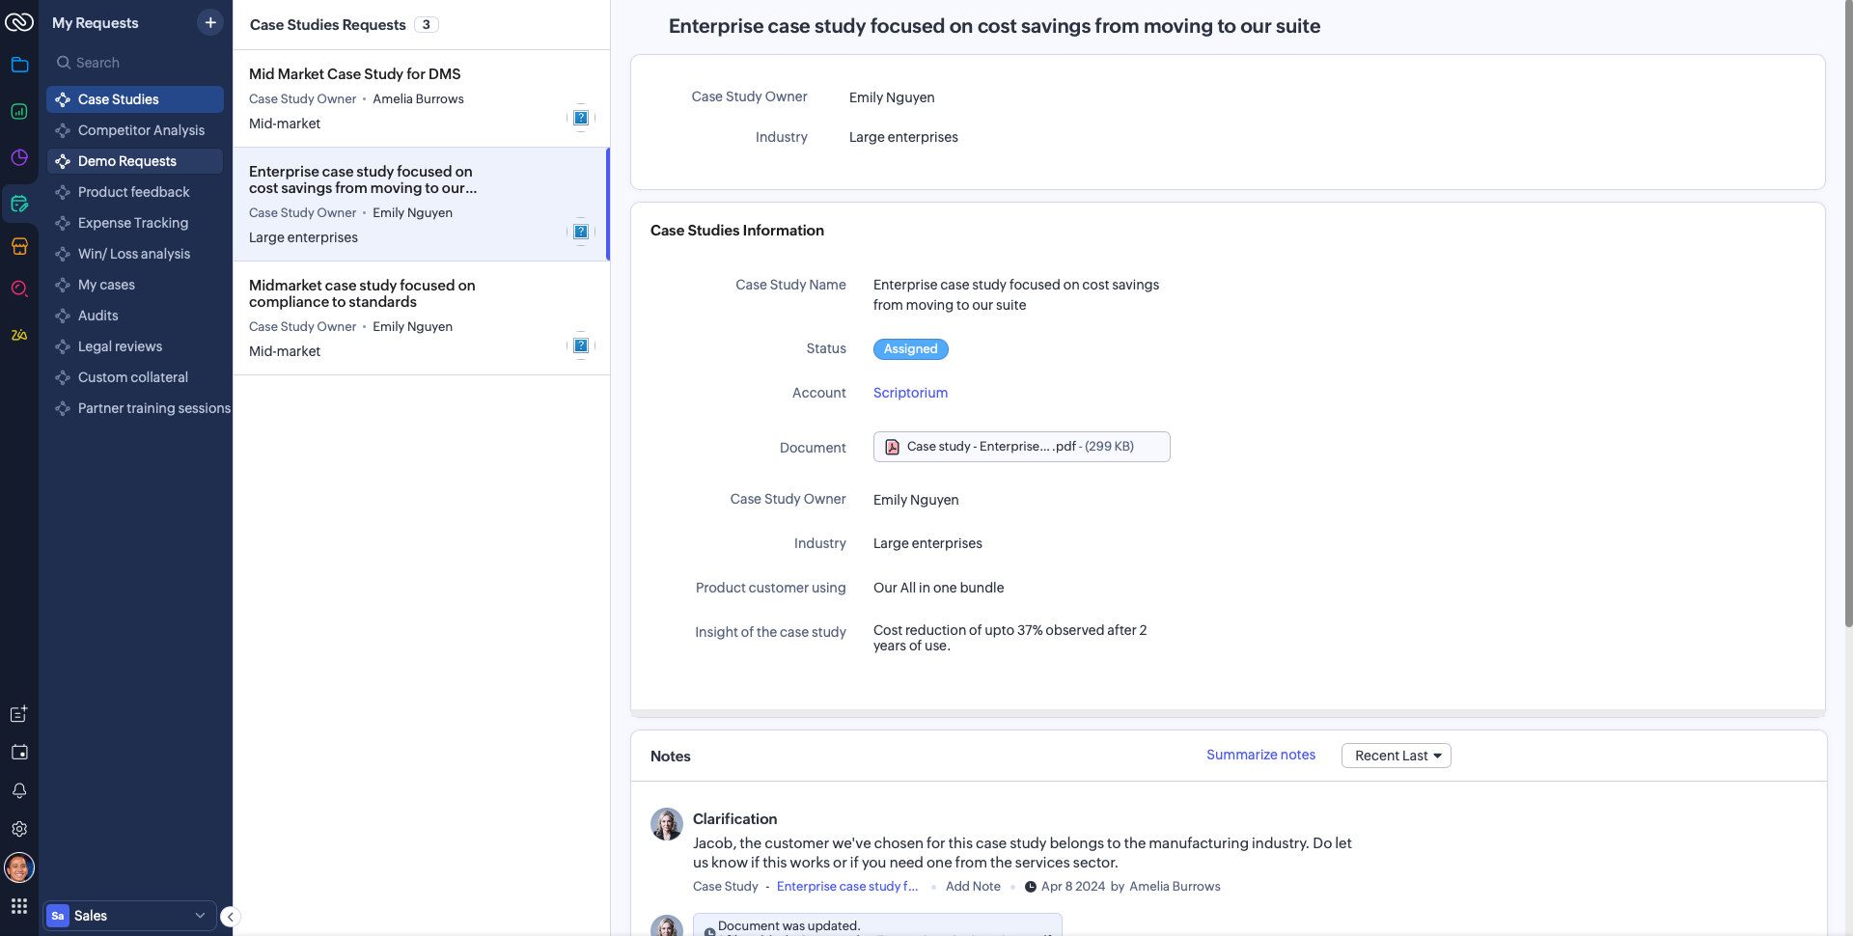This screenshot has width=1853, height=936.
Task: Select Competitor Analysis in the sidebar
Action: [x=135, y=130]
